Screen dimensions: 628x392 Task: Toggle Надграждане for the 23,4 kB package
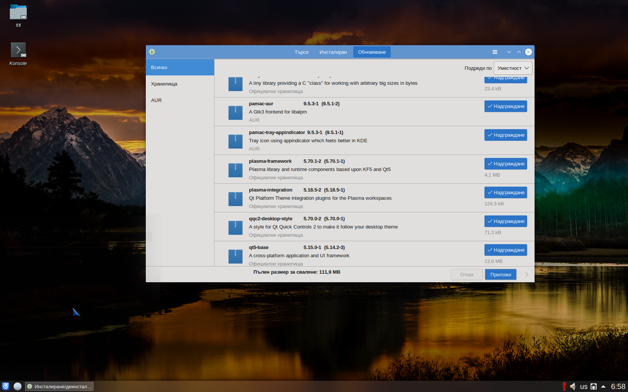(x=505, y=79)
